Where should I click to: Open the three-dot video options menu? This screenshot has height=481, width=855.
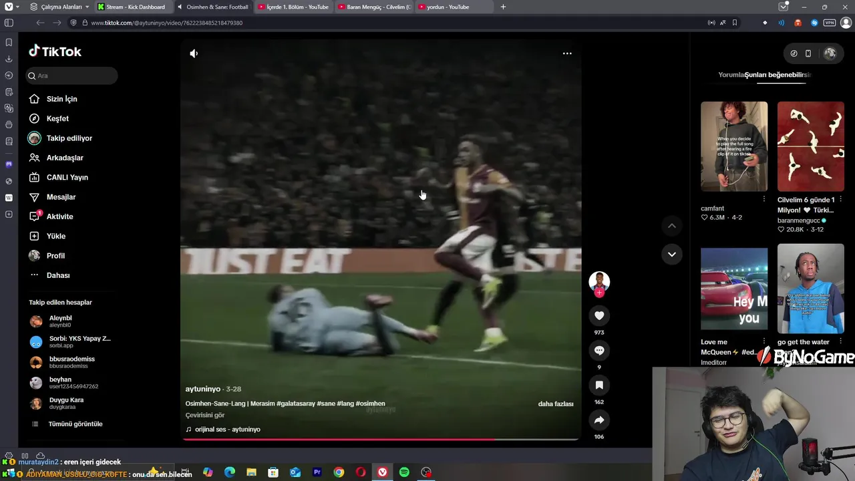coord(567,53)
